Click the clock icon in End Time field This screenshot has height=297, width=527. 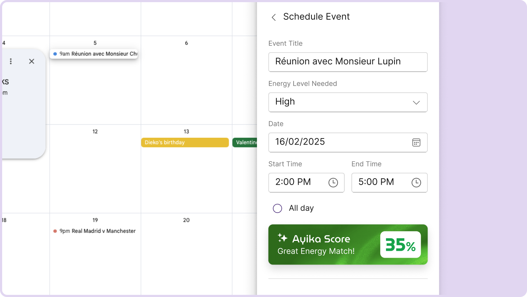coord(416,182)
